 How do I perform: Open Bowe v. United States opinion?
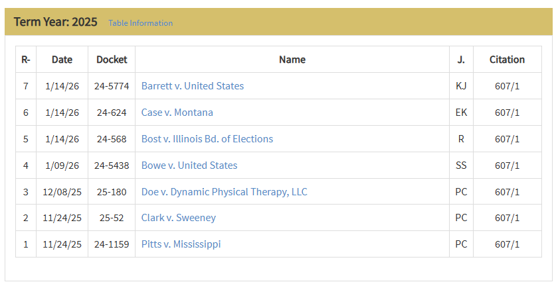pos(189,166)
